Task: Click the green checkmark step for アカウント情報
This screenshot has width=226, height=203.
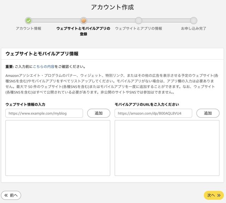Action: 29,20
